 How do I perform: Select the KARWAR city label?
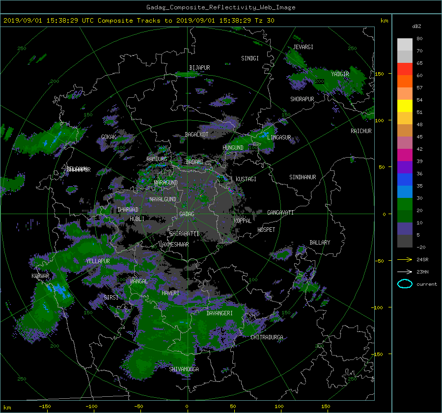click(x=40, y=276)
